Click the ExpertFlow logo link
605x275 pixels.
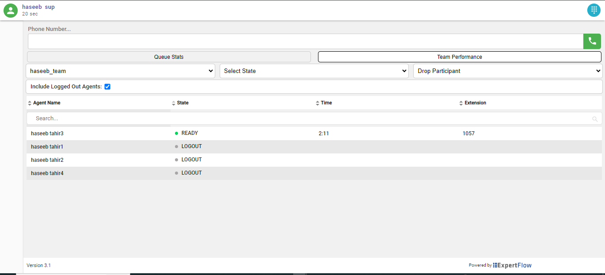[512, 265]
